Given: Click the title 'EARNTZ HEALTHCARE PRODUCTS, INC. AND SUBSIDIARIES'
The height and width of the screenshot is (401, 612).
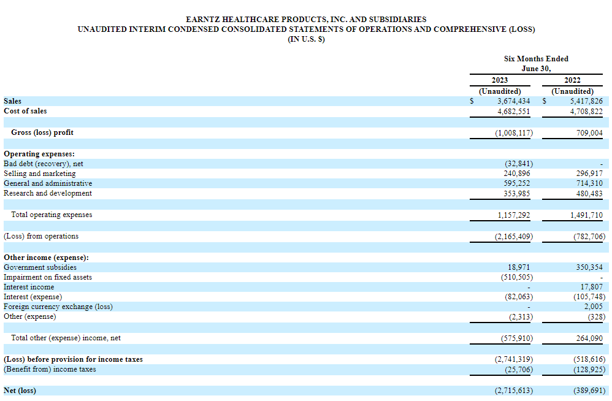Looking at the screenshot, I should (x=306, y=19).
